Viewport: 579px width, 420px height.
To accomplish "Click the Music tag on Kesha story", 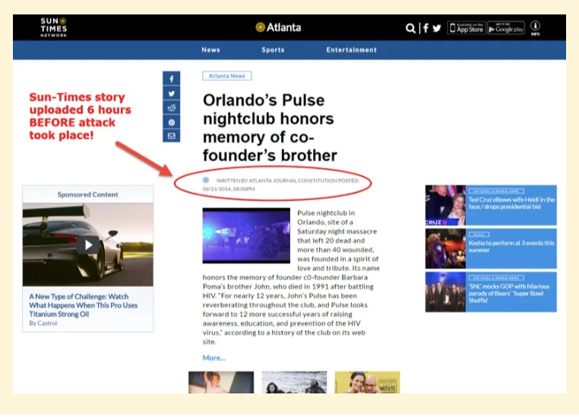I will click(x=479, y=235).
